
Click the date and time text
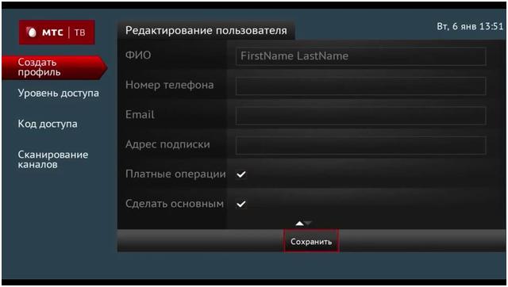click(470, 26)
